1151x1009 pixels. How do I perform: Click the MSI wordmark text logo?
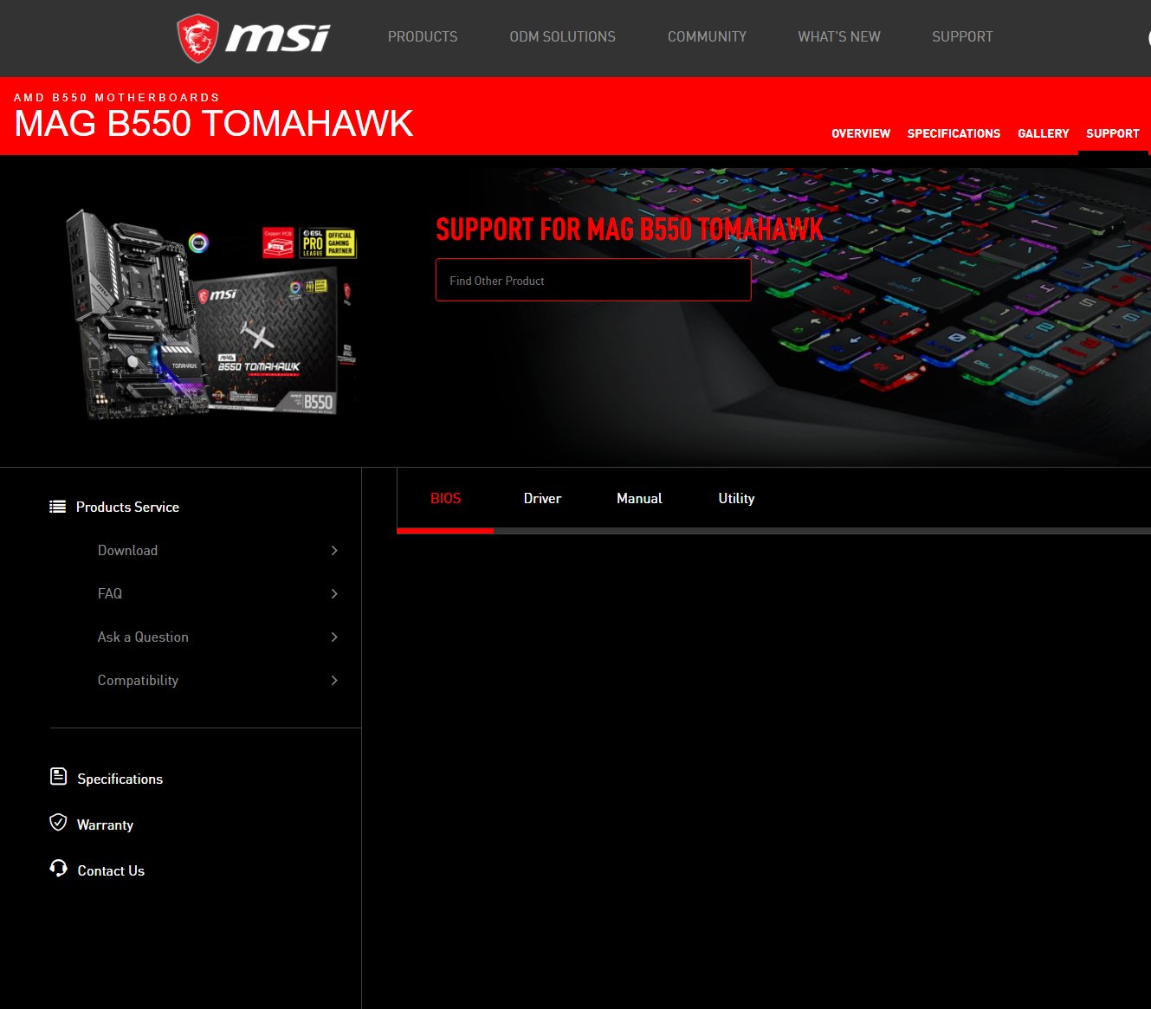277,38
